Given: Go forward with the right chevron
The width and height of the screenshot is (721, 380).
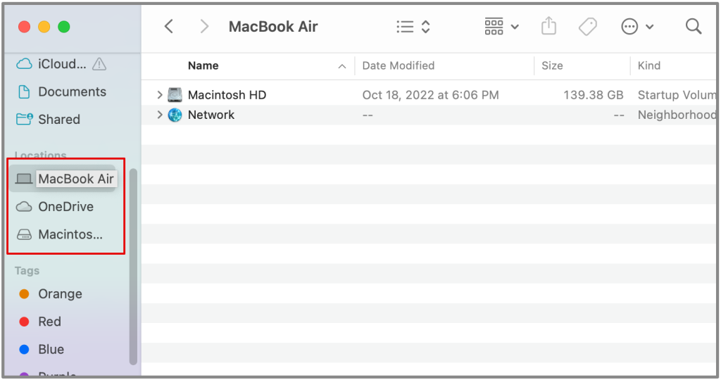Looking at the screenshot, I should click(x=204, y=27).
